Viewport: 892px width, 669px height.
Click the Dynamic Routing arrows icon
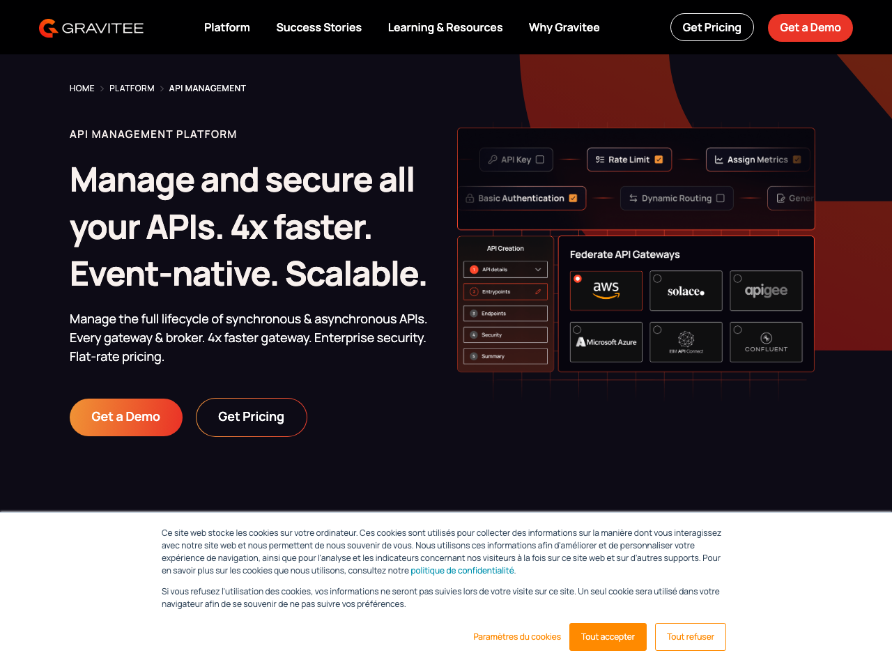633,198
